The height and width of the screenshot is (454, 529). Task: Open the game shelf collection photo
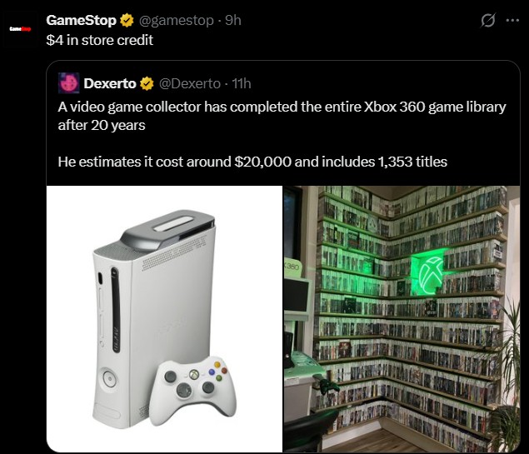click(402, 319)
